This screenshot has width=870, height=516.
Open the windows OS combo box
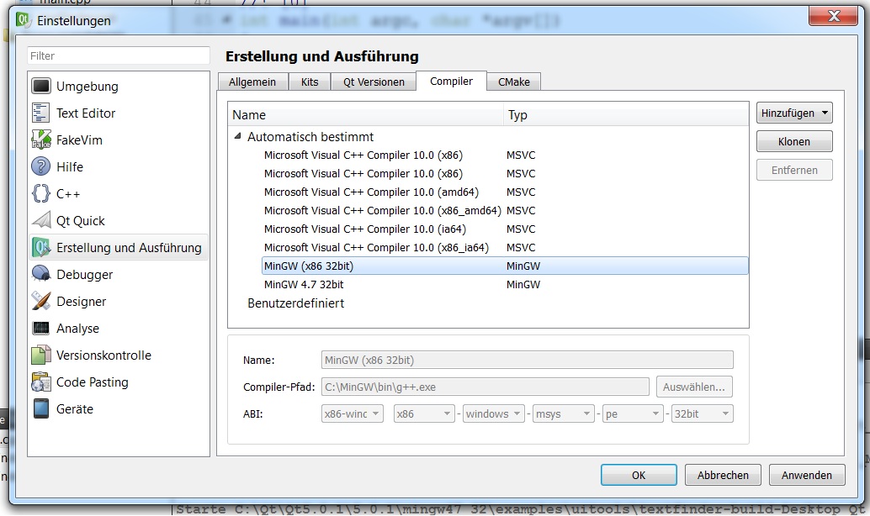(494, 413)
